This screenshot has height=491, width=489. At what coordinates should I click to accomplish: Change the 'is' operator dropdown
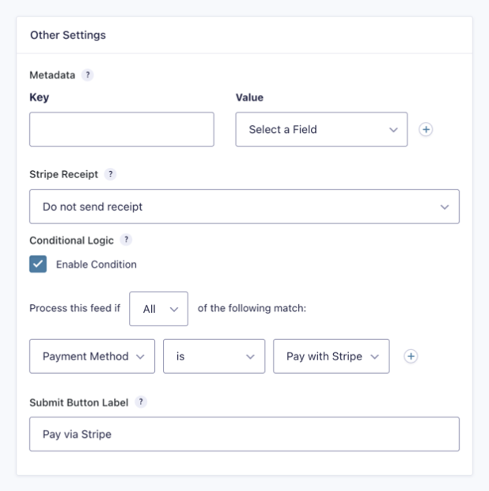click(214, 356)
